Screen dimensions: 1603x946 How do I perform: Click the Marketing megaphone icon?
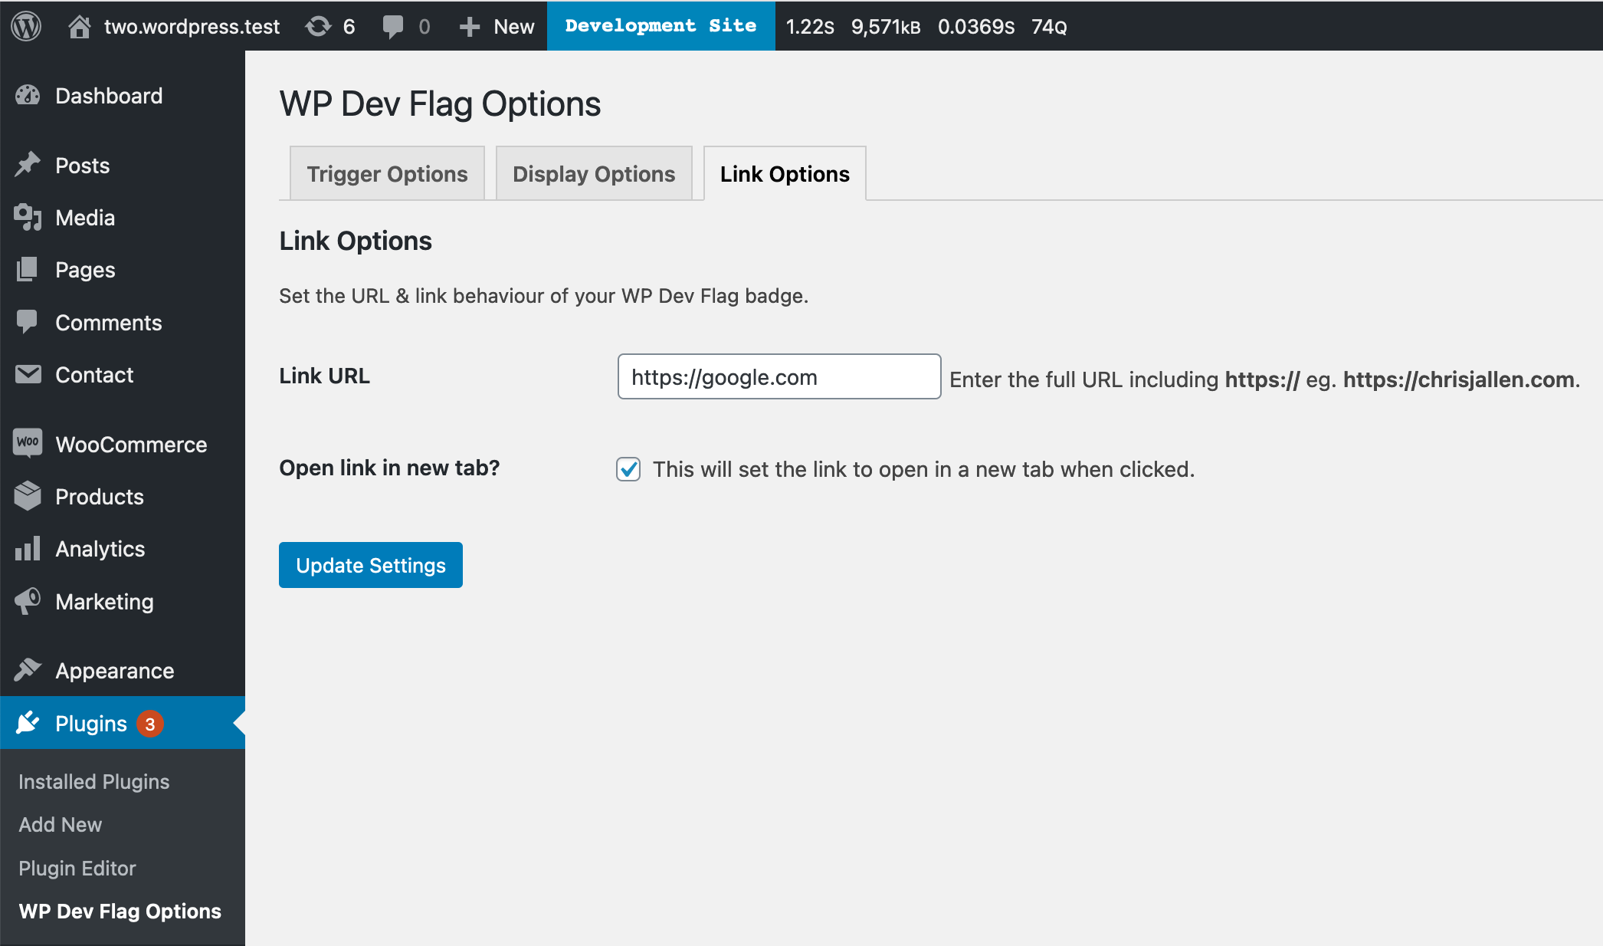point(28,601)
